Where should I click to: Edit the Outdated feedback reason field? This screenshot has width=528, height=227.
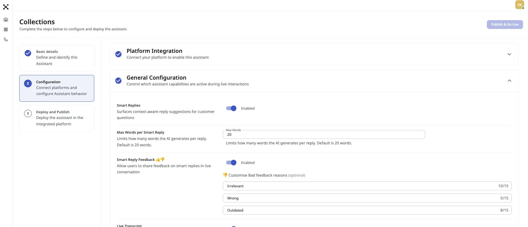pos(367,210)
